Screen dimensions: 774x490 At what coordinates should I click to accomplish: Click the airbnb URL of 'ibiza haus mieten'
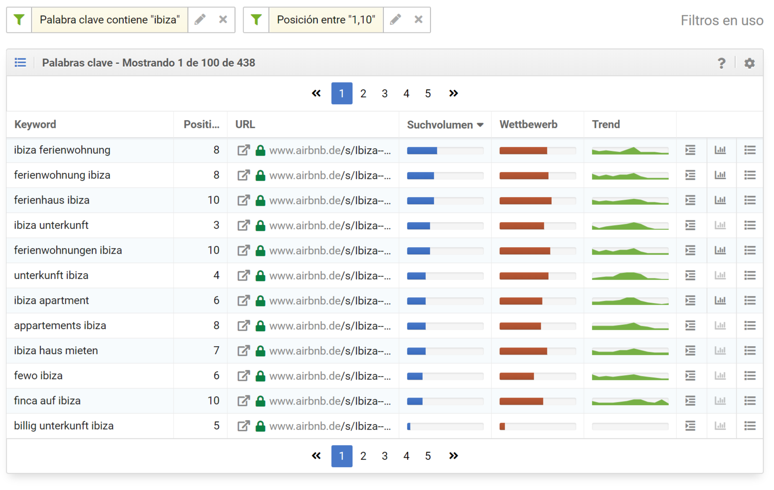click(x=330, y=351)
